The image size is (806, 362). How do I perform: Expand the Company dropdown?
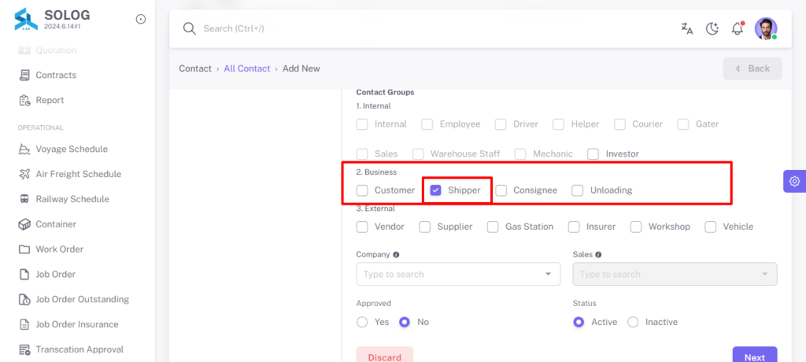pos(458,274)
